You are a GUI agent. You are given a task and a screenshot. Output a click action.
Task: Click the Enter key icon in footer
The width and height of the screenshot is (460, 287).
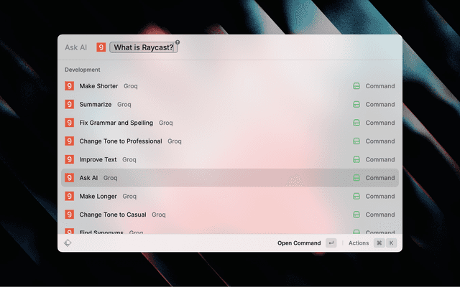click(x=331, y=243)
